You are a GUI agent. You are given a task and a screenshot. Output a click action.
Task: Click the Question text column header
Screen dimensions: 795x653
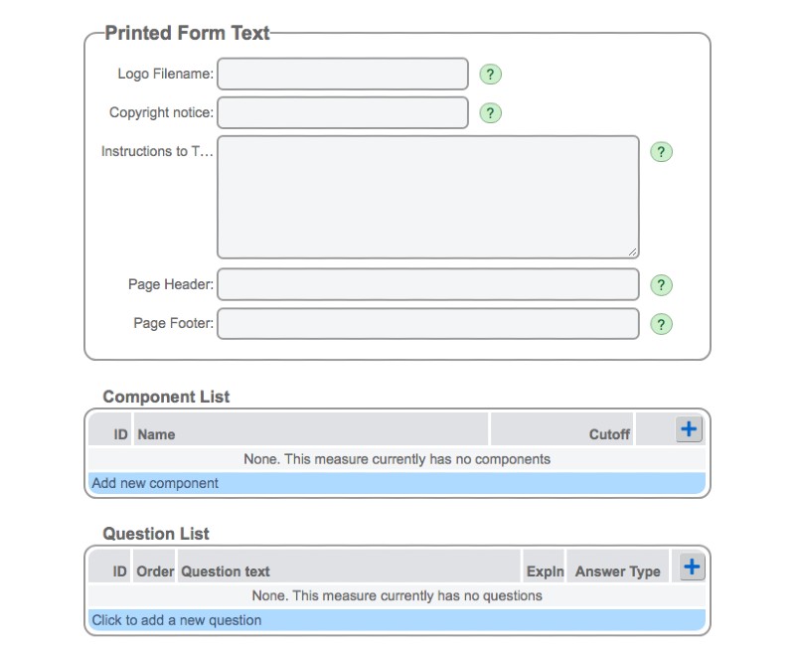227,571
